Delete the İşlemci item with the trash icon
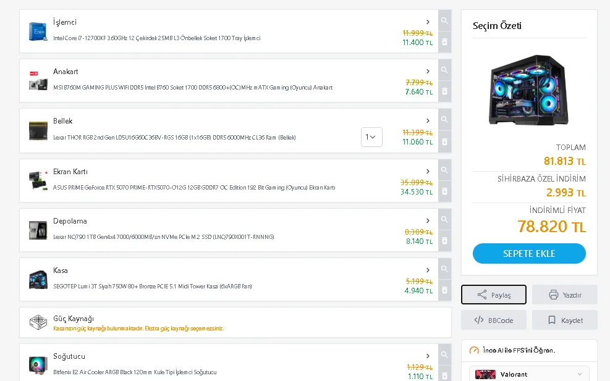This screenshot has height=381, width=610. point(444,42)
